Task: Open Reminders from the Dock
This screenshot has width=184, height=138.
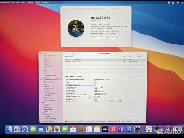Action: pos(89,129)
